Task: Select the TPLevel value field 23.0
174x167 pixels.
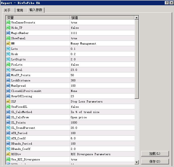Action: pyautogui.click(x=102, y=70)
